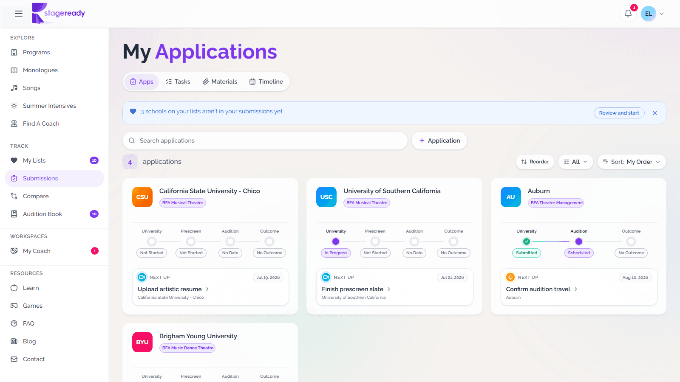Open My Coach workspace

coord(54,251)
